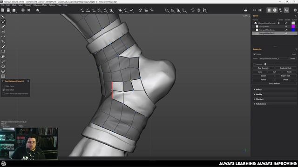Select the Grid patch tool in sidebar
This screenshot has width=298, height=167.
tap(3, 76)
